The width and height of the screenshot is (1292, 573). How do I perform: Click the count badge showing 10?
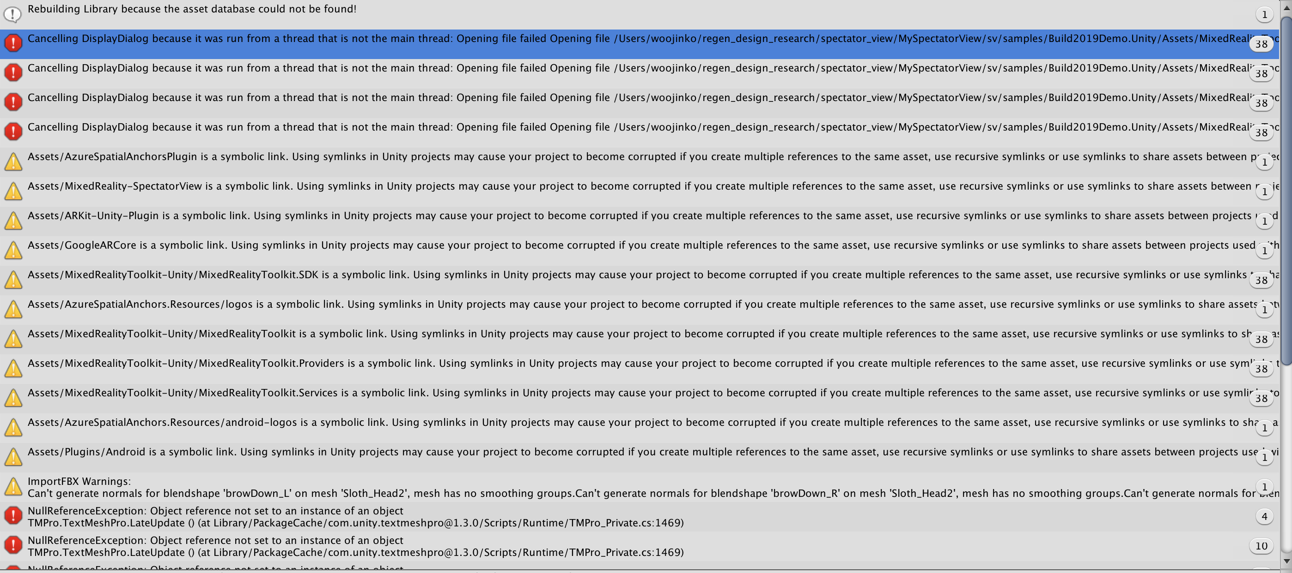pyautogui.click(x=1261, y=546)
